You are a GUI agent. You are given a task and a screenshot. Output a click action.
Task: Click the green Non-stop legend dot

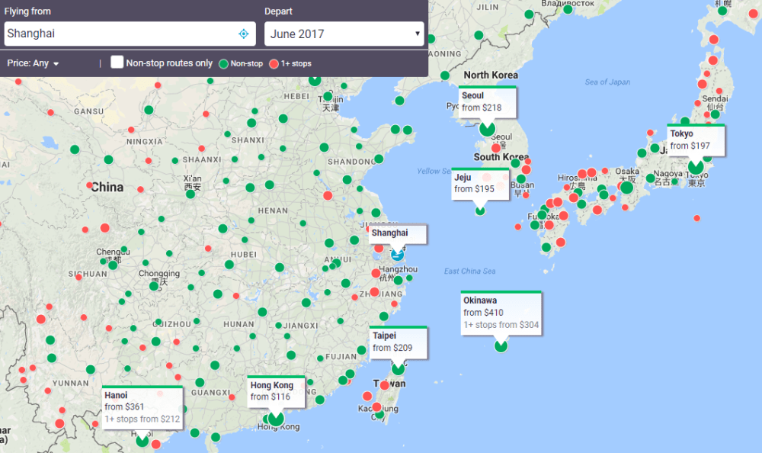point(224,63)
